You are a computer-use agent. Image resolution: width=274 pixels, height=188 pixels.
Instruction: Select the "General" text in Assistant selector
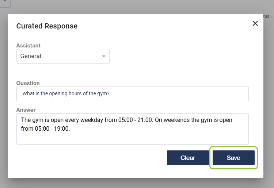click(31, 56)
